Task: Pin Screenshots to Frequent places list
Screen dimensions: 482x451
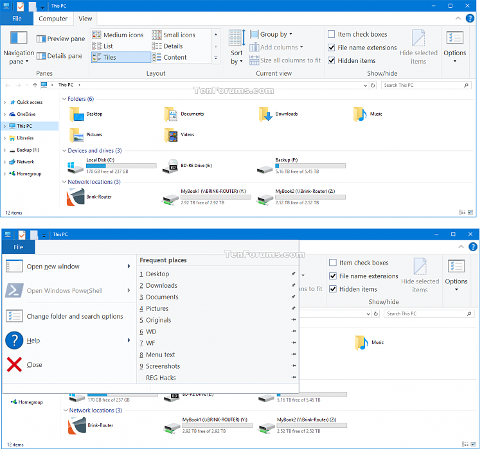Action: pyautogui.click(x=294, y=366)
